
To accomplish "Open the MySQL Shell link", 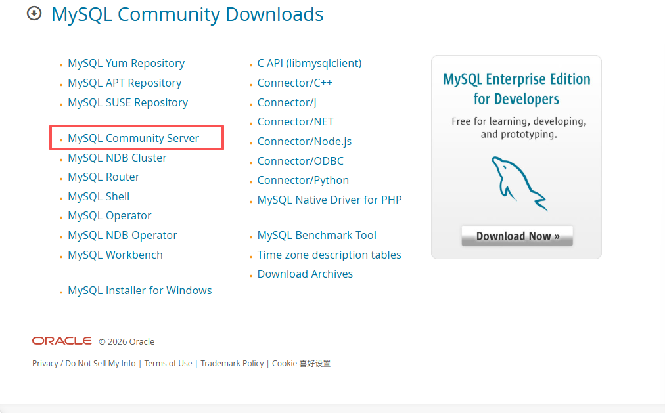I will pyautogui.click(x=99, y=196).
